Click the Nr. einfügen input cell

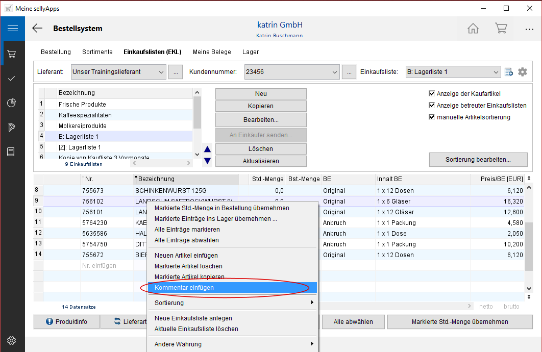(99, 266)
